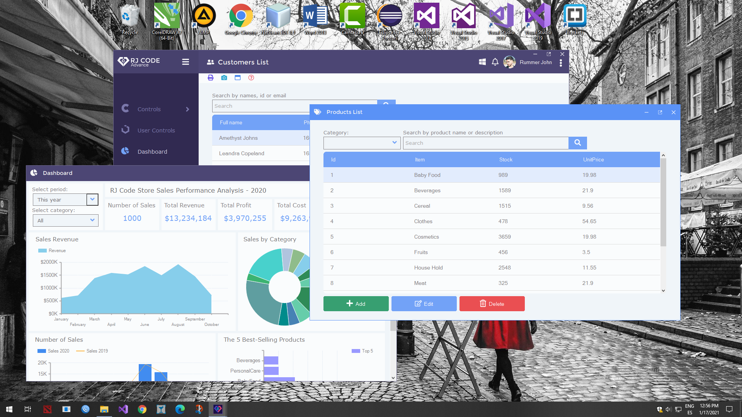Click the red Delete button
The width and height of the screenshot is (742, 417).
pyautogui.click(x=492, y=303)
